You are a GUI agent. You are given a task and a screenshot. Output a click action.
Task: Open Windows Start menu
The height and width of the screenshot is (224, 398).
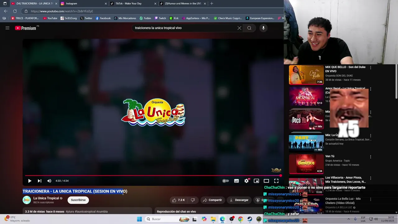click(x=139, y=219)
